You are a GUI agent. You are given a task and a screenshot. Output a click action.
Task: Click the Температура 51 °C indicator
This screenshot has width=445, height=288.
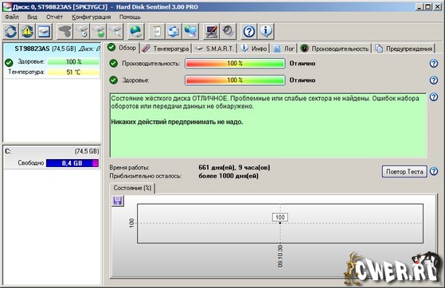(x=73, y=72)
